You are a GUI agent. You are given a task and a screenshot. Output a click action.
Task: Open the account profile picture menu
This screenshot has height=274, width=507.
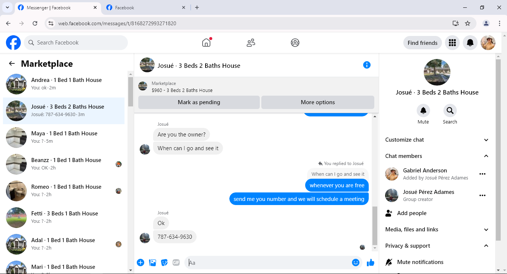[488, 43]
